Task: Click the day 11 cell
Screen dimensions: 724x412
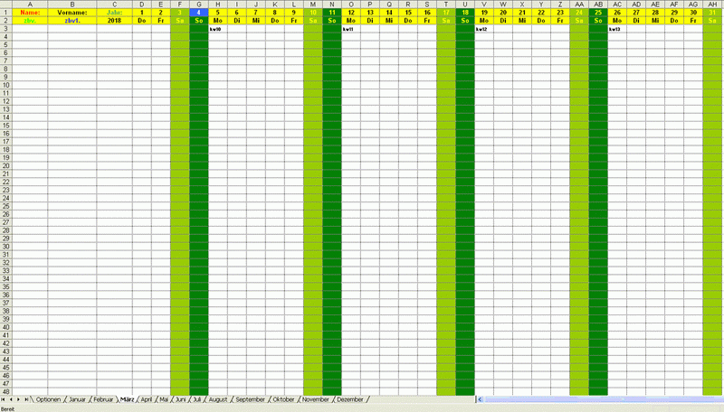Action: tap(332, 13)
